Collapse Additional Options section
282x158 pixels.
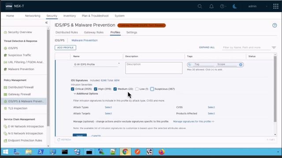point(86,93)
